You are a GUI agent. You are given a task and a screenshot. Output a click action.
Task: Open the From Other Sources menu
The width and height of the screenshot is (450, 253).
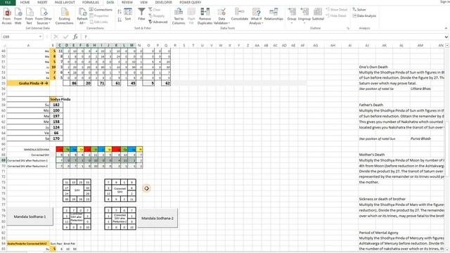44,16
